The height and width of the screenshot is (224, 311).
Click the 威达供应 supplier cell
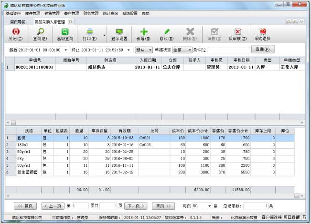point(110,67)
